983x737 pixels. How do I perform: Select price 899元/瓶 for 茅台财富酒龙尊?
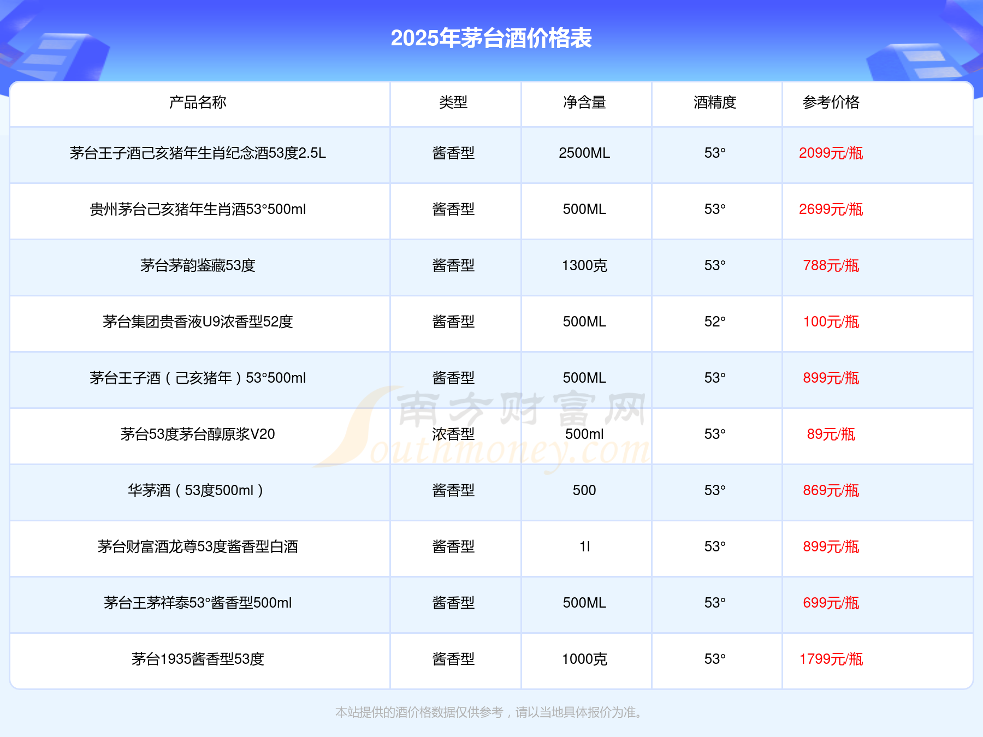pos(831,546)
